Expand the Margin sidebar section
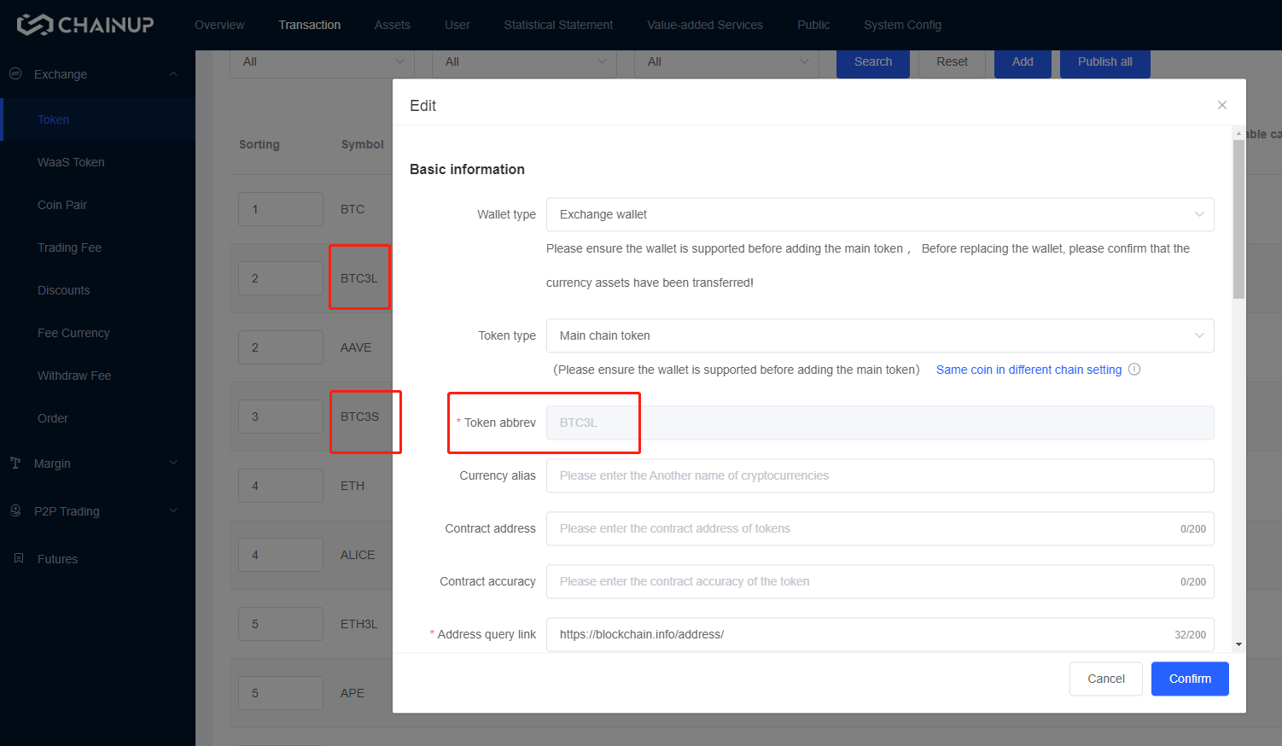The width and height of the screenshot is (1282, 746). 173,463
